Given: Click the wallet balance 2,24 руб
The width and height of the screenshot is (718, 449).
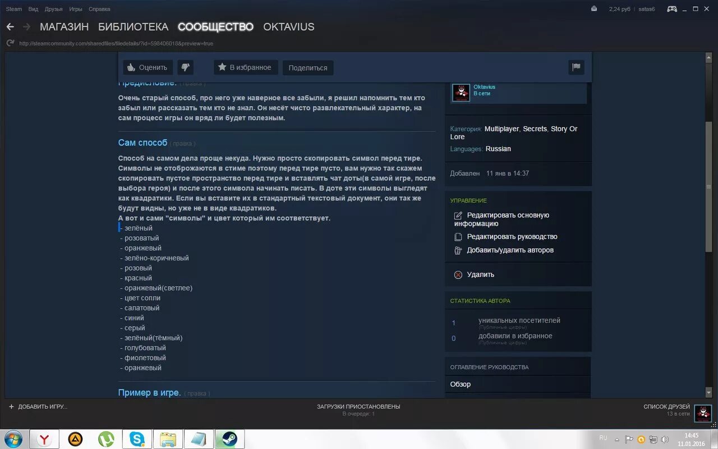Looking at the screenshot, I should [x=620, y=9].
